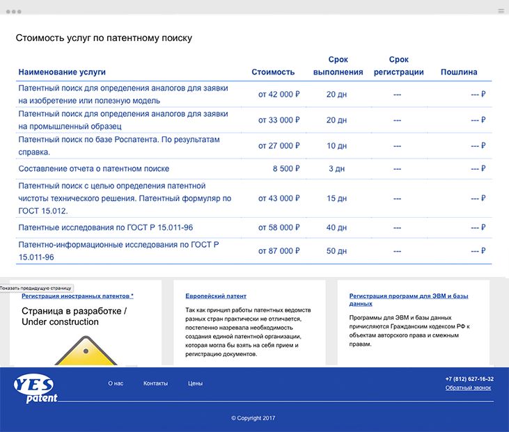The image size is (509, 432).
Task: Click the 'Пошлина' column header
Action: [x=459, y=72]
